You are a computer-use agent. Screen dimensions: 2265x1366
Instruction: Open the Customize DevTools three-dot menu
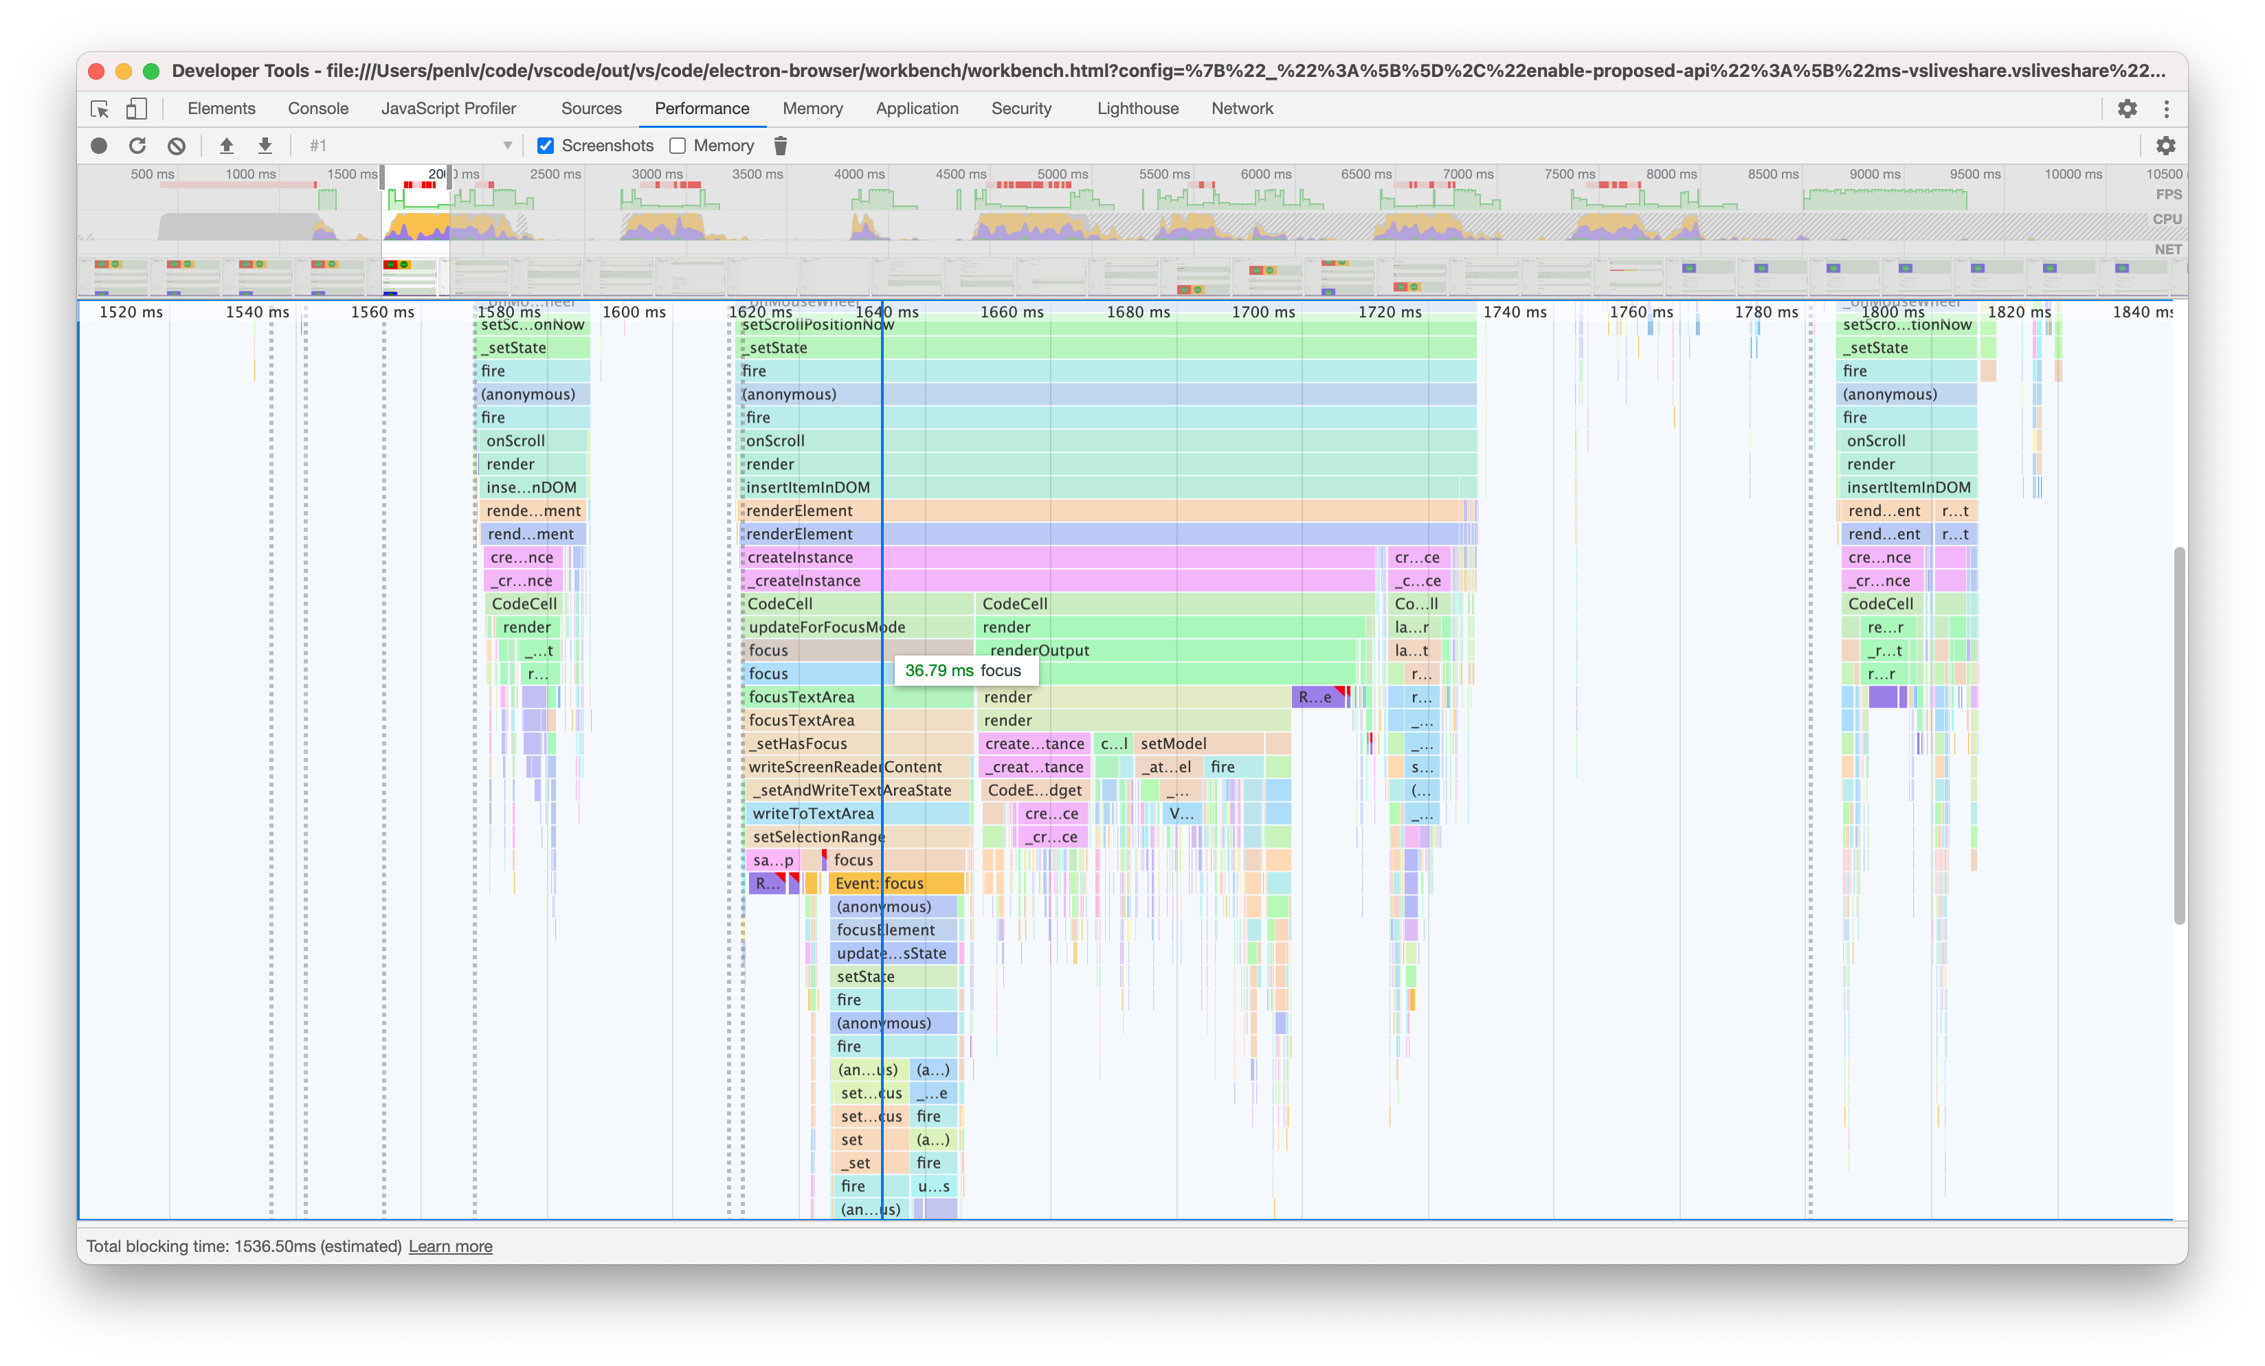(2167, 109)
